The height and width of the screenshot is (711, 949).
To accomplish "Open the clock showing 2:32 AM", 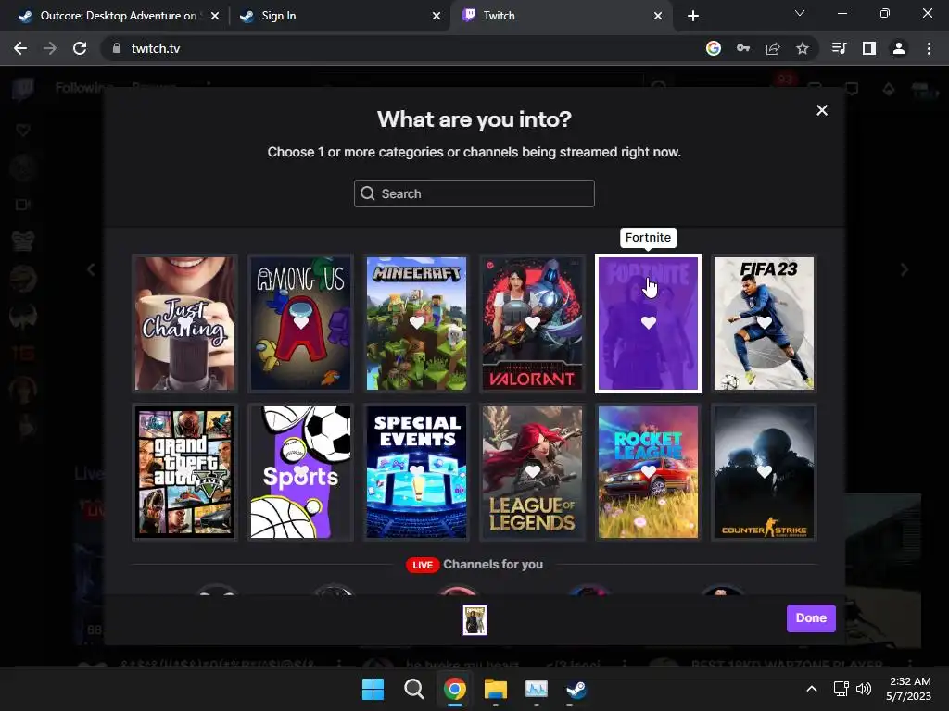I will coord(909,689).
